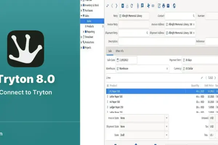Switch to the Other Info tab

[x=120, y=51]
